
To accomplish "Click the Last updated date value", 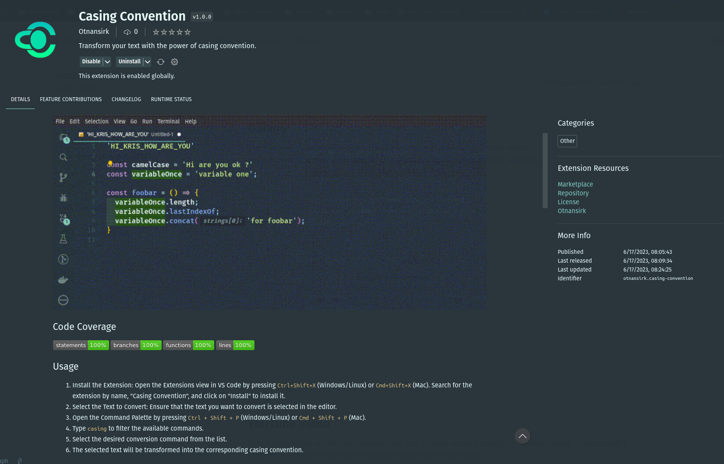I will tap(647, 270).
